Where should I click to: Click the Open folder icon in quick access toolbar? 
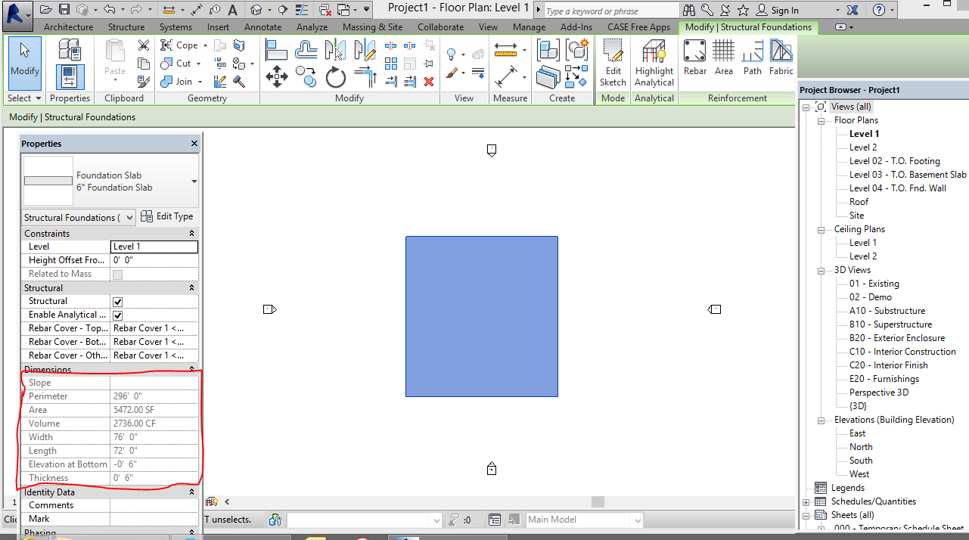pyautogui.click(x=46, y=10)
